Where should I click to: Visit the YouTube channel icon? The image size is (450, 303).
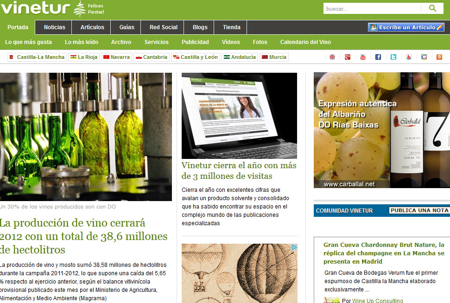(363, 57)
